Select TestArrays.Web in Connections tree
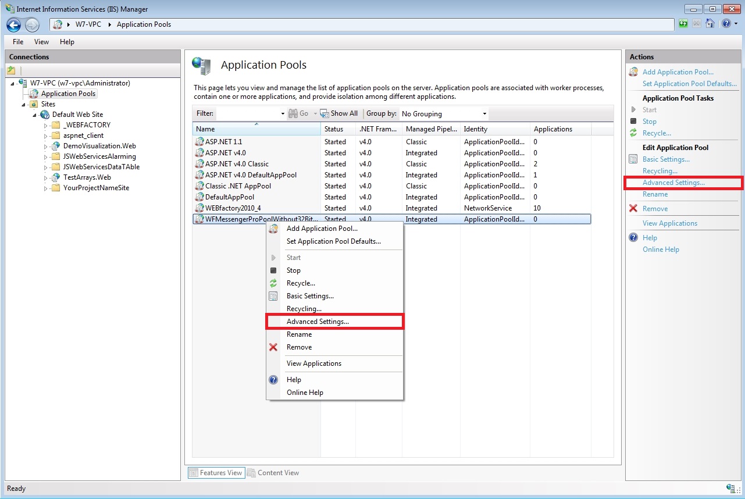 click(87, 177)
